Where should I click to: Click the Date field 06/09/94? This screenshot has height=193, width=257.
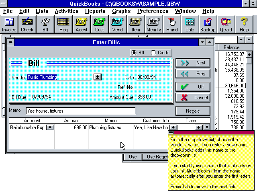[x=149, y=77]
